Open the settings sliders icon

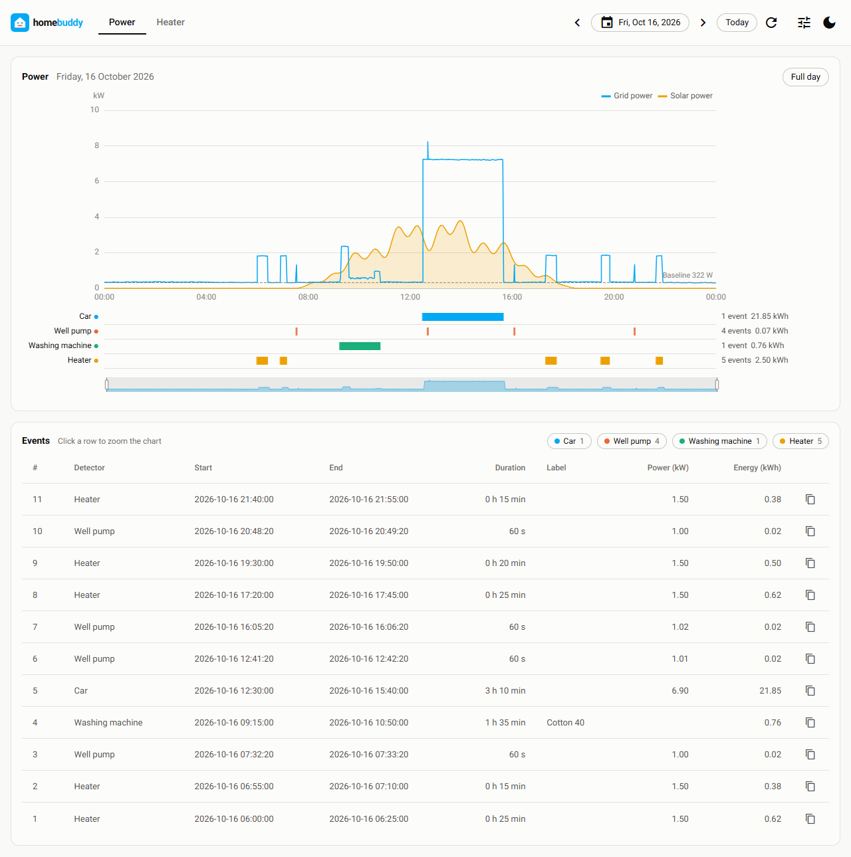[804, 23]
